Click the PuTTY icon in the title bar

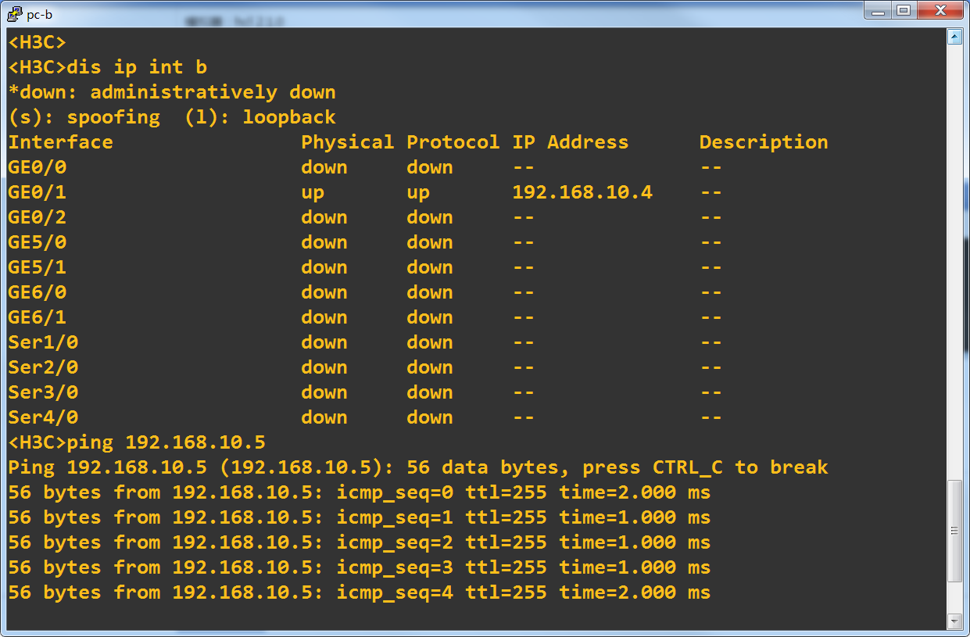(x=14, y=13)
